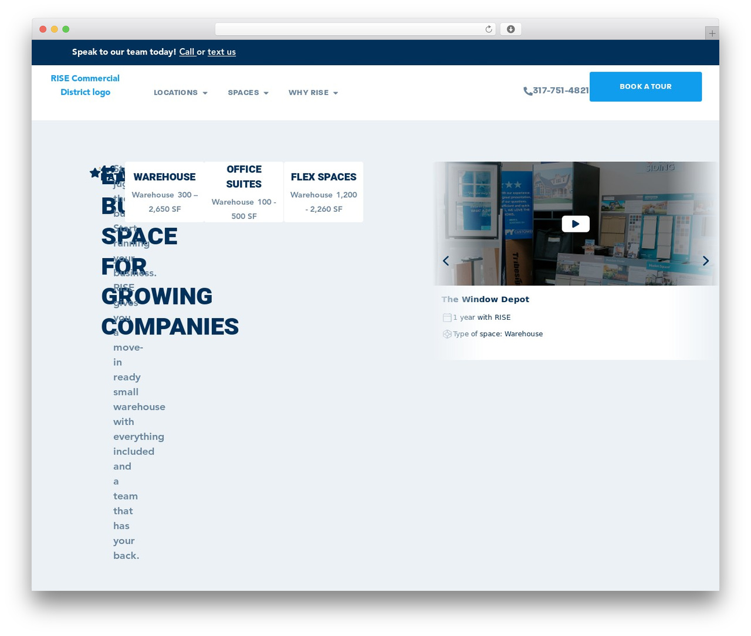This screenshot has width=751, height=636.
Task: Click the Book a Tour button
Action: (x=645, y=86)
